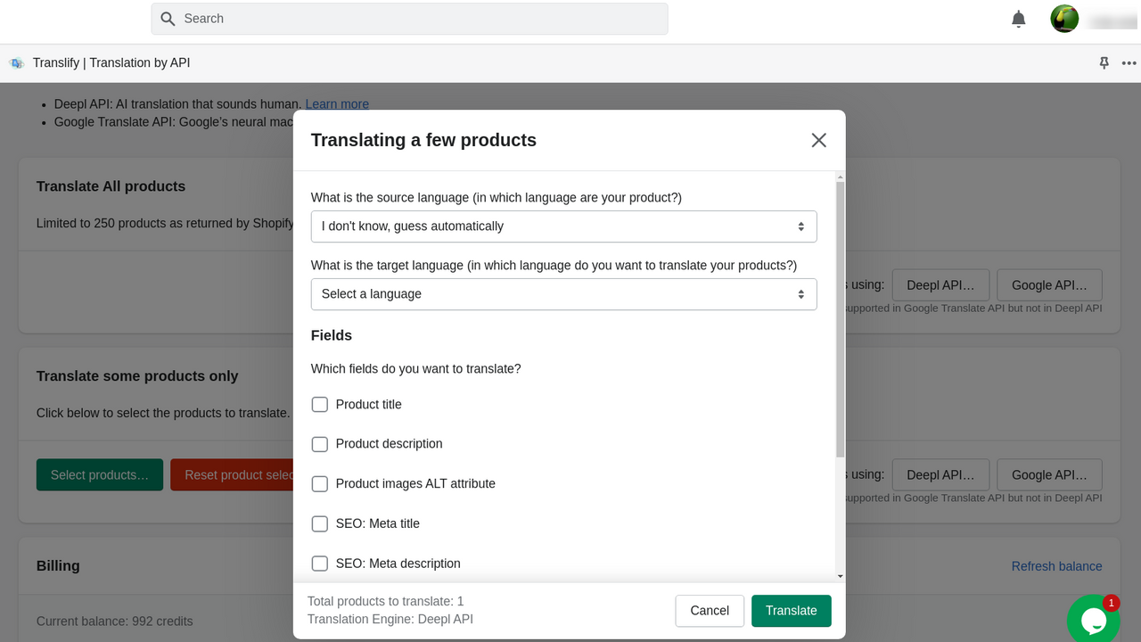Open the user avatar menu
This screenshot has height=642, width=1141.
(1064, 19)
